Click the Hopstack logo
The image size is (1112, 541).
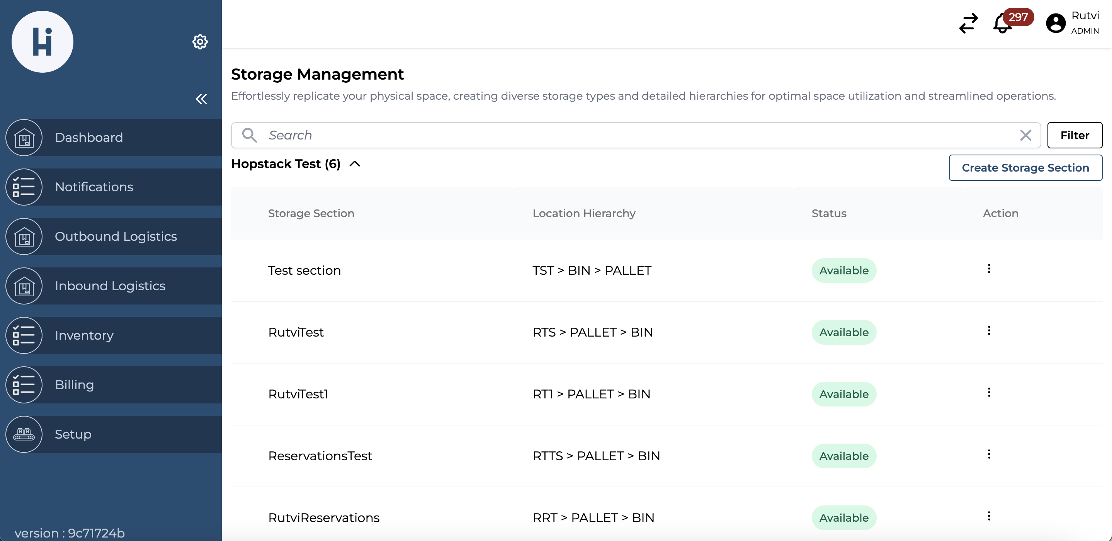pyautogui.click(x=42, y=42)
